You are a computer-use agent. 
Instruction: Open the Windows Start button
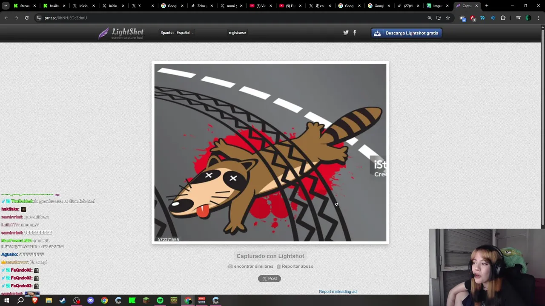(x=6, y=300)
